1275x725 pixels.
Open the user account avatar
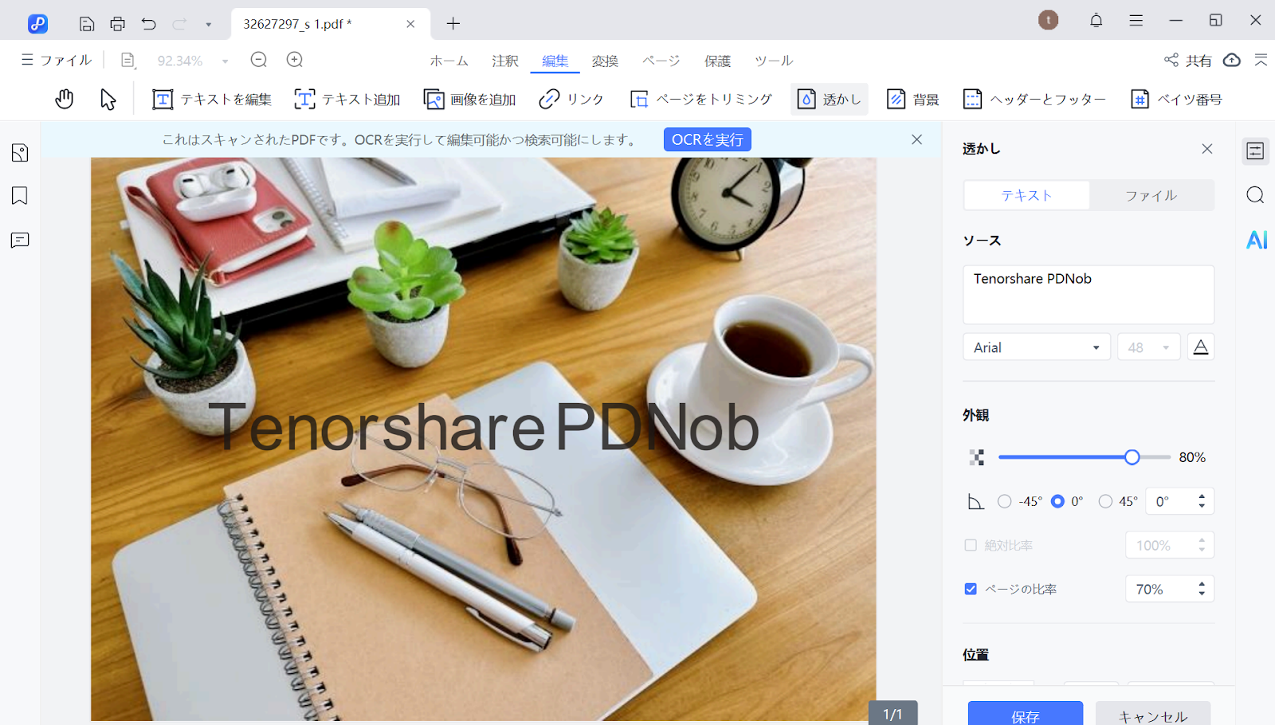coord(1049,20)
